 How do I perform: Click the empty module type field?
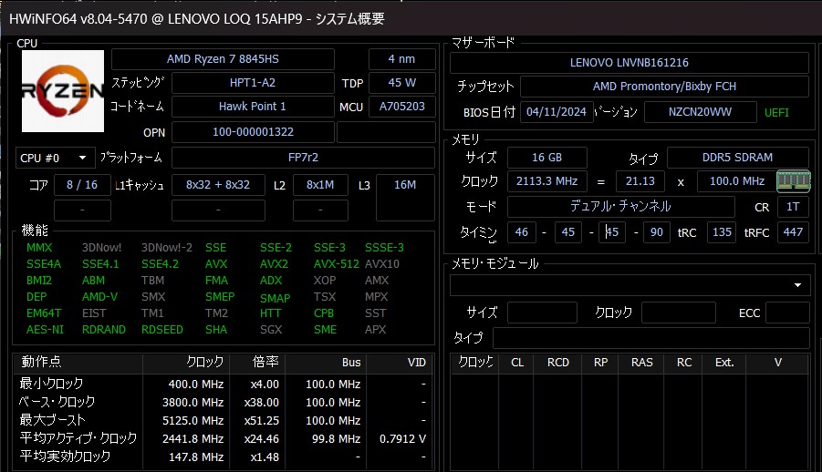click(651, 338)
